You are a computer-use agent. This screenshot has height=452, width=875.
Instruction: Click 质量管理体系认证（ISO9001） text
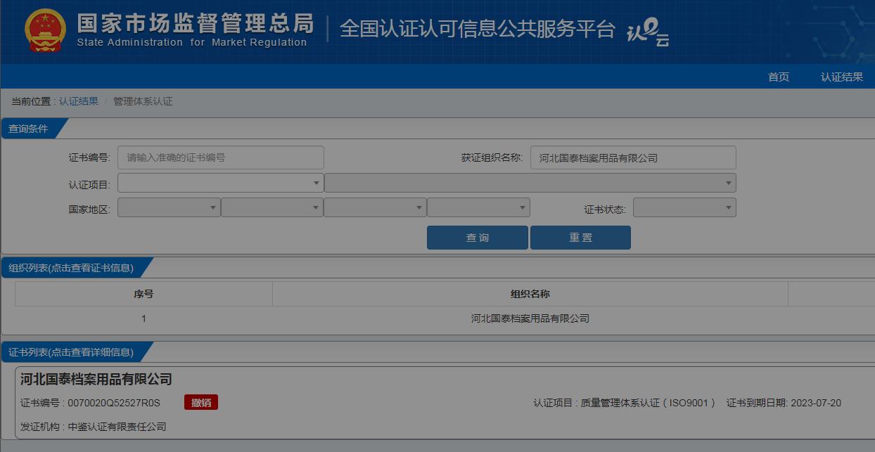648,403
